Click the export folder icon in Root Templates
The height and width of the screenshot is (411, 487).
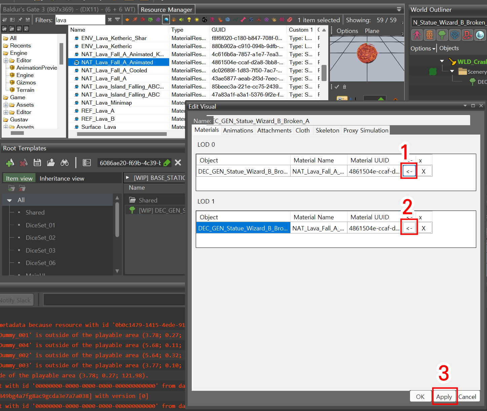[x=51, y=163]
